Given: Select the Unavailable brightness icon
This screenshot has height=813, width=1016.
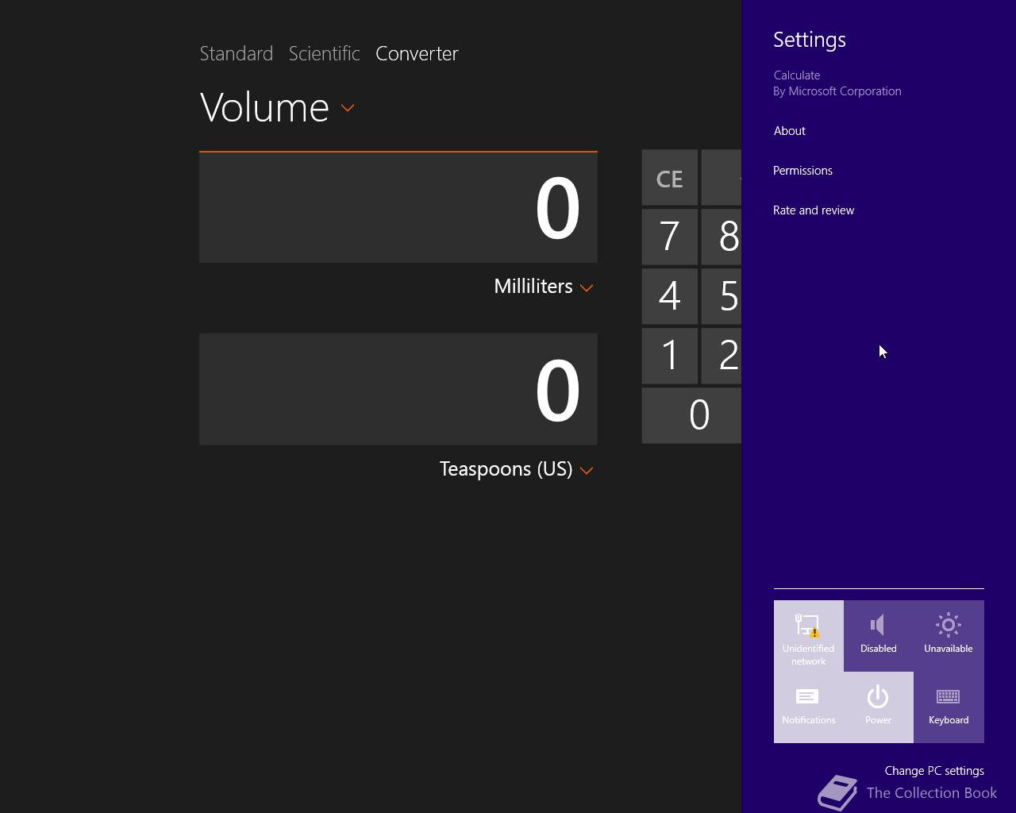Looking at the screenshot, I should 948,636.
